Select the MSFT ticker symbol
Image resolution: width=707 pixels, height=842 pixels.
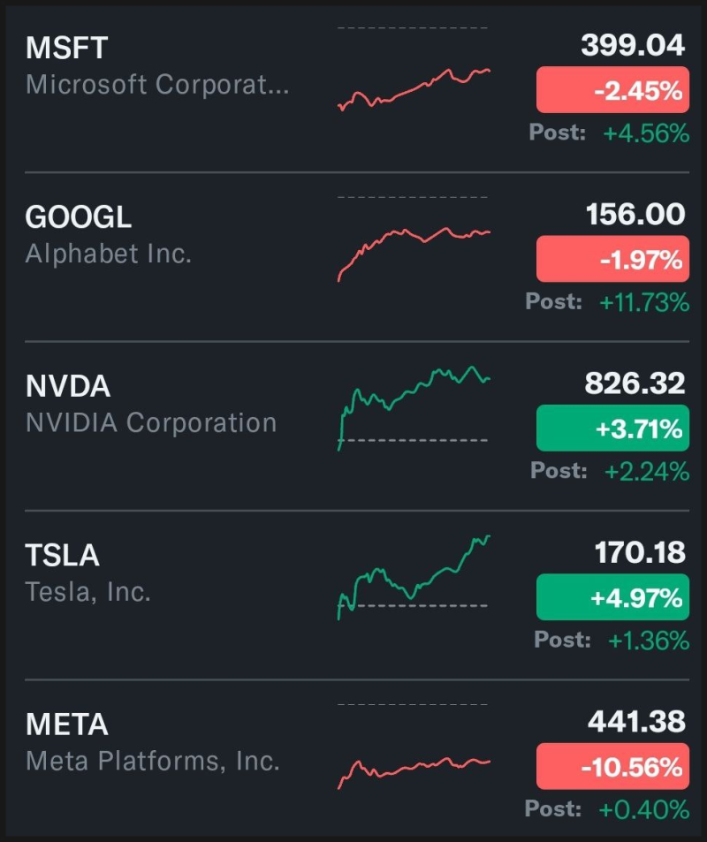click(66, 48)
